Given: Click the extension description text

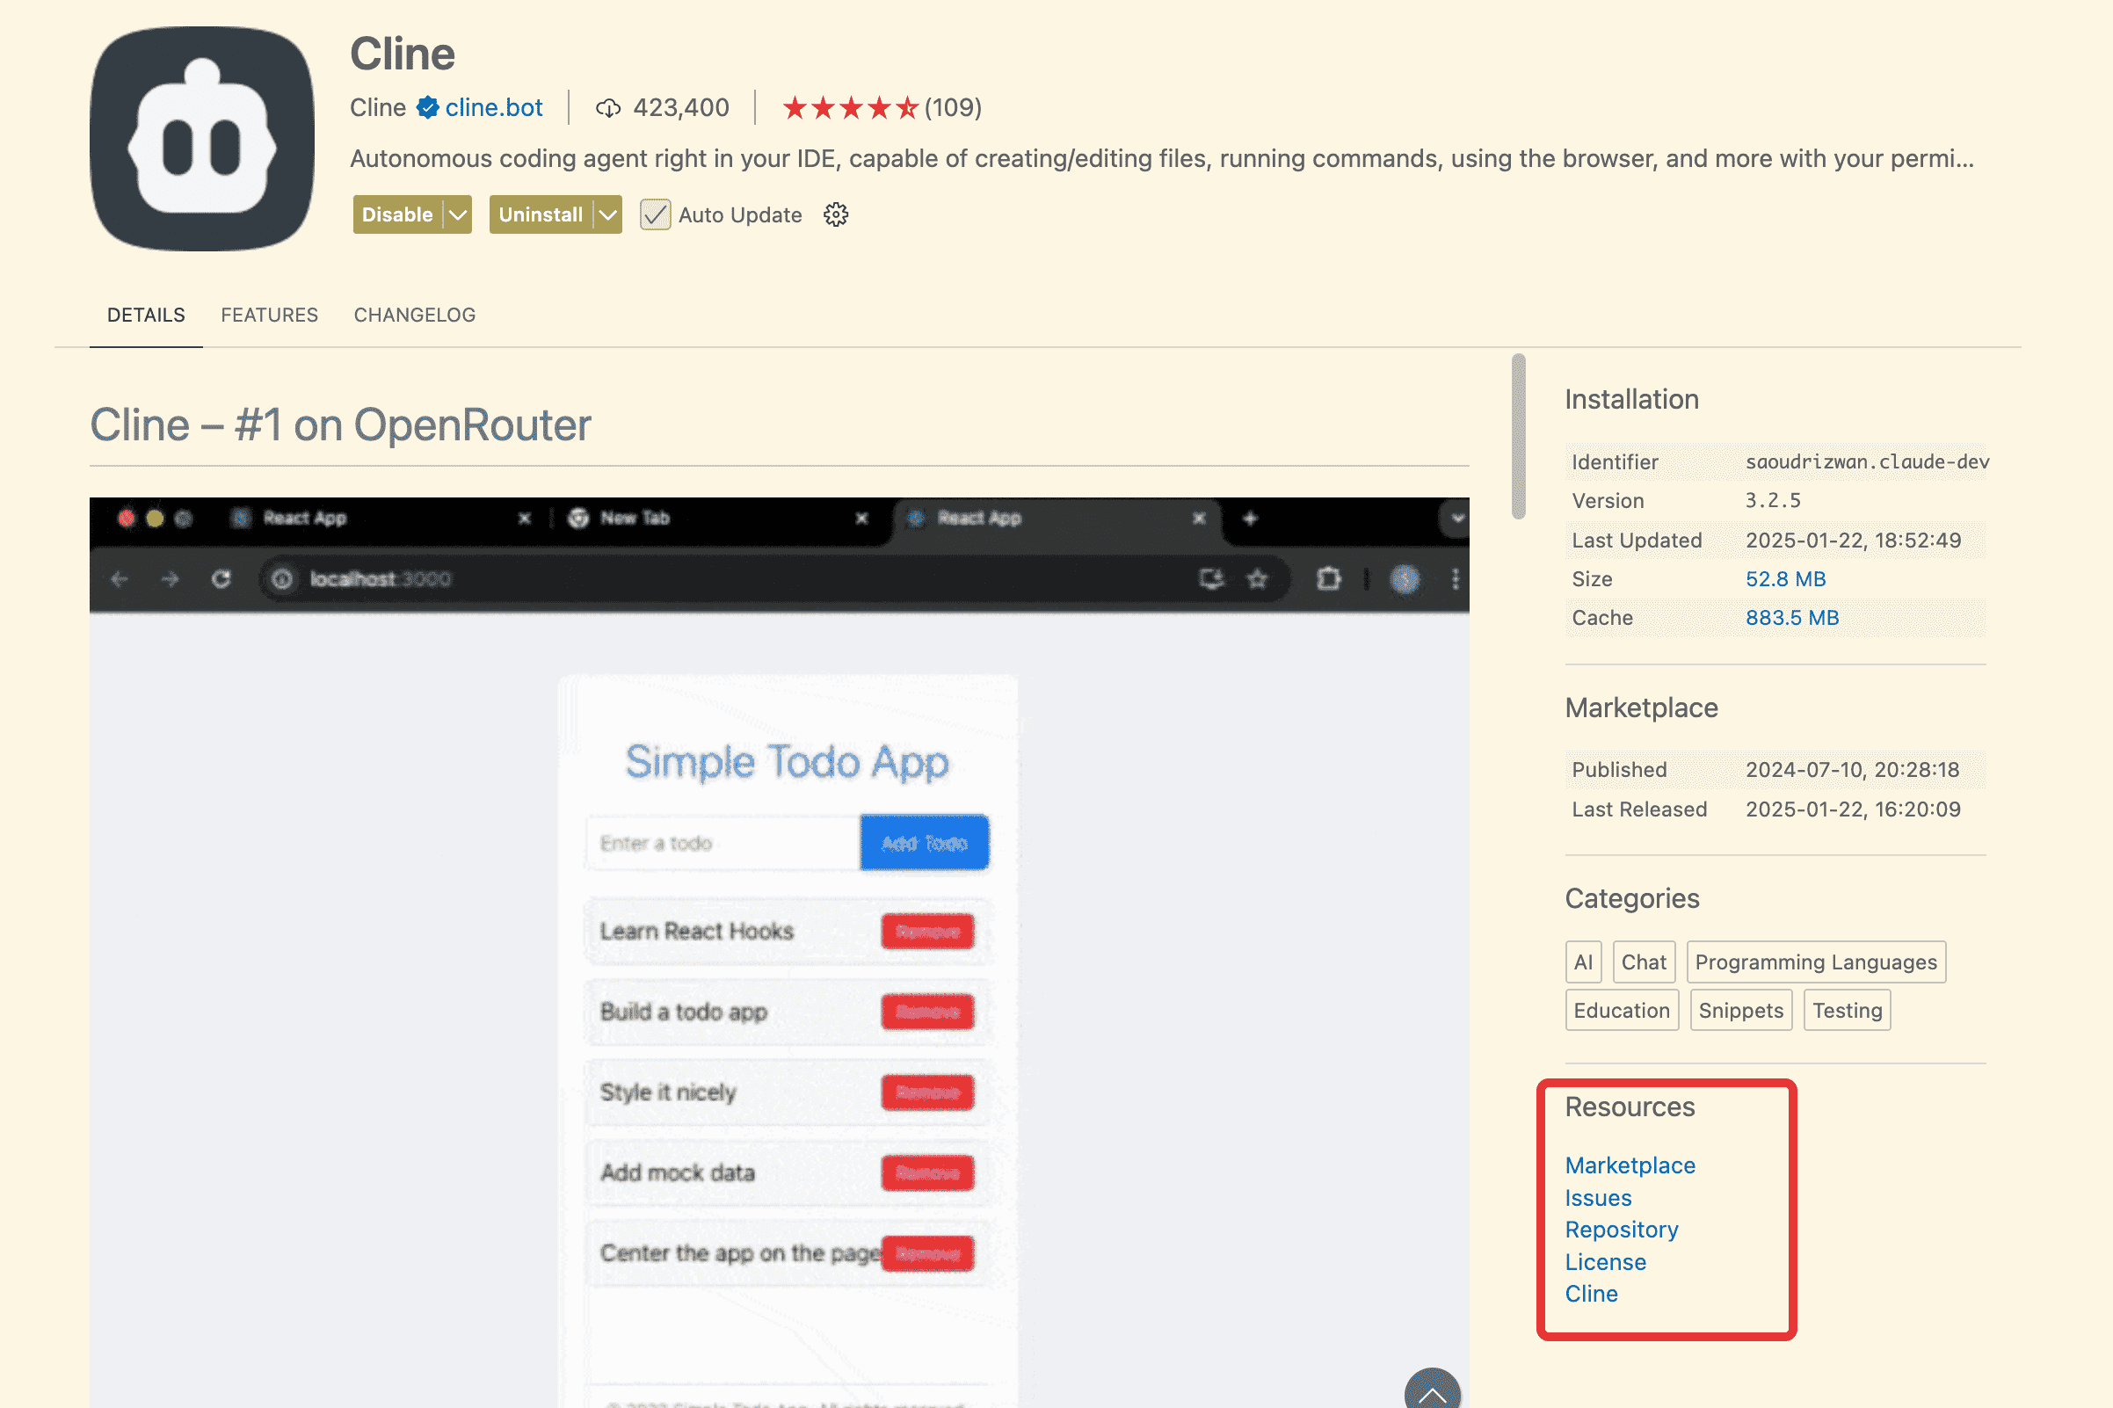Looking at the screenshot, I should coord(1161,159).
